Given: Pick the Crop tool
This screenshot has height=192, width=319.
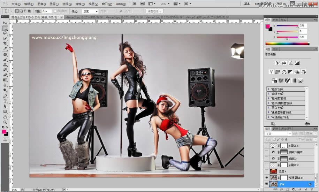Looking at the screenshot, I should click(x=5, y=43).
